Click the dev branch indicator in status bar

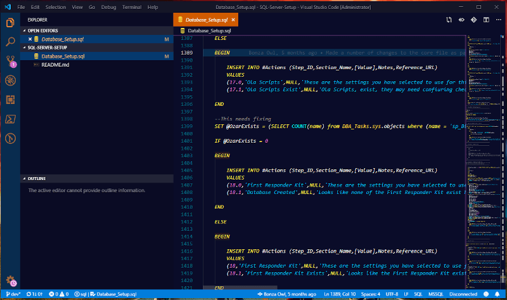13,294
